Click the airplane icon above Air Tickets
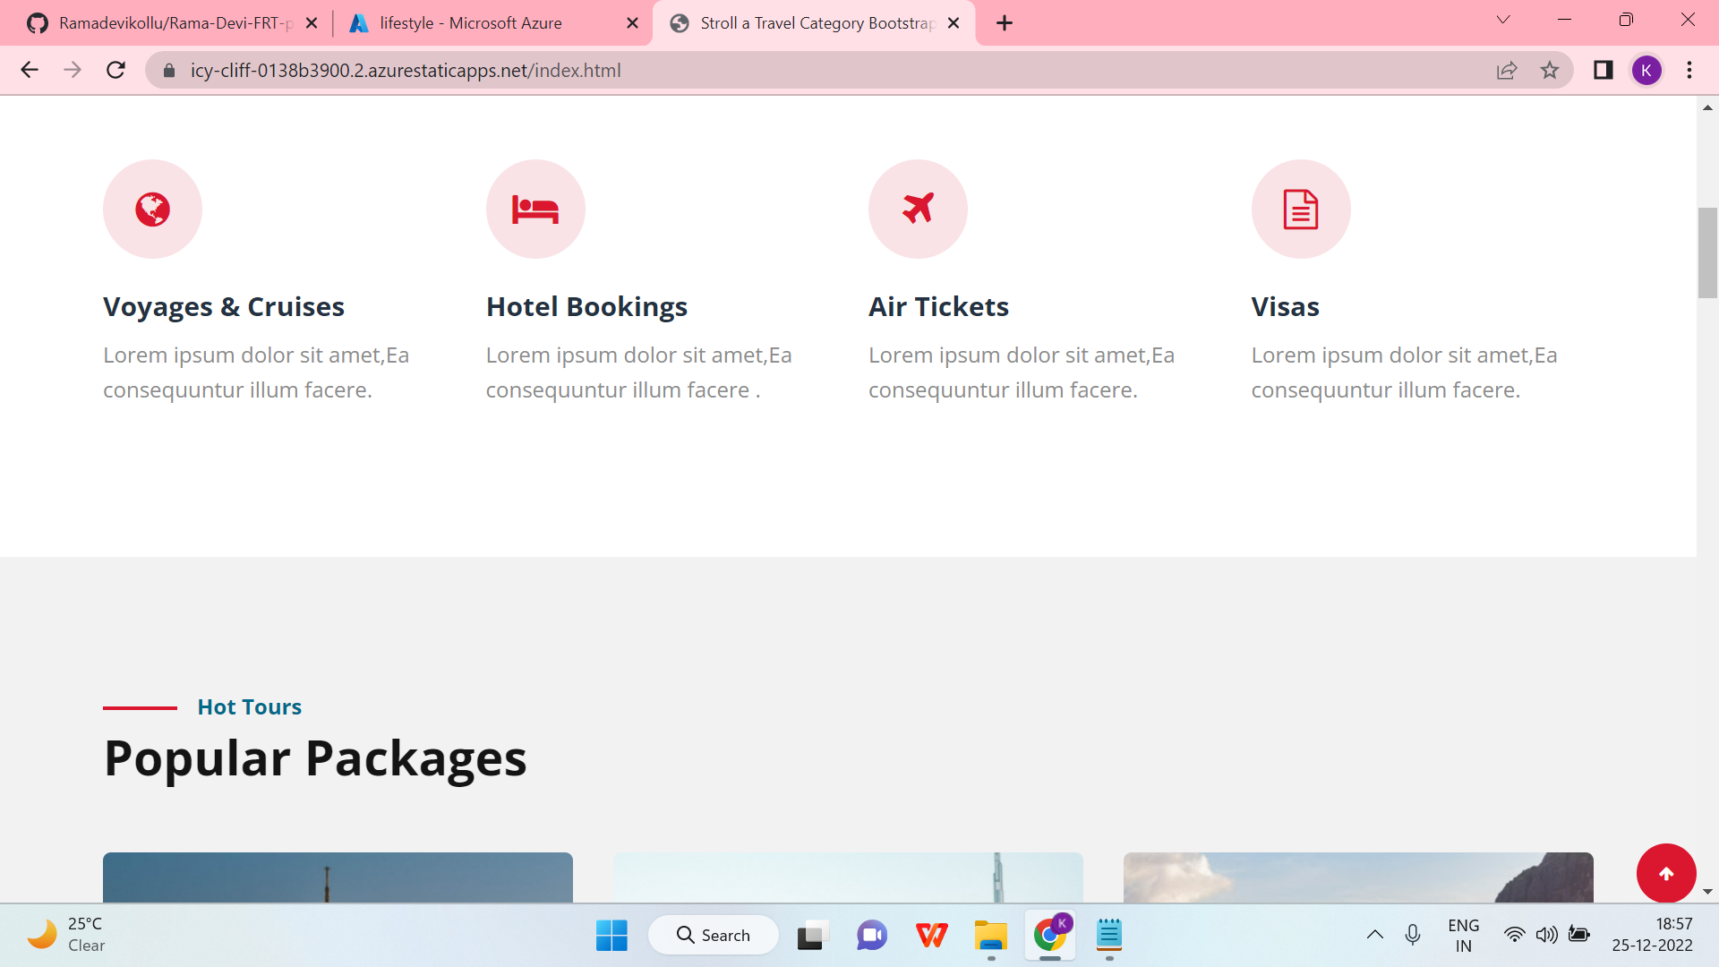 point(918,209)
